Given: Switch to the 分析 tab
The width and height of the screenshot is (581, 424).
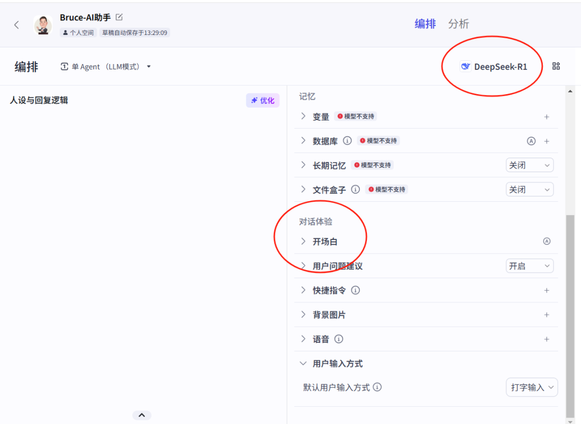Looking at the screenshot, I should pyautogui.click(x=458, y=24).
